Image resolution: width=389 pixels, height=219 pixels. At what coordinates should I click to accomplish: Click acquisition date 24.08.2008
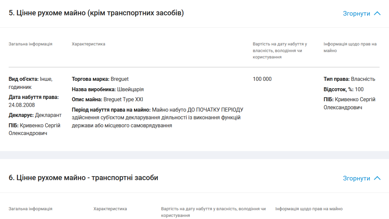pos(22,105)
